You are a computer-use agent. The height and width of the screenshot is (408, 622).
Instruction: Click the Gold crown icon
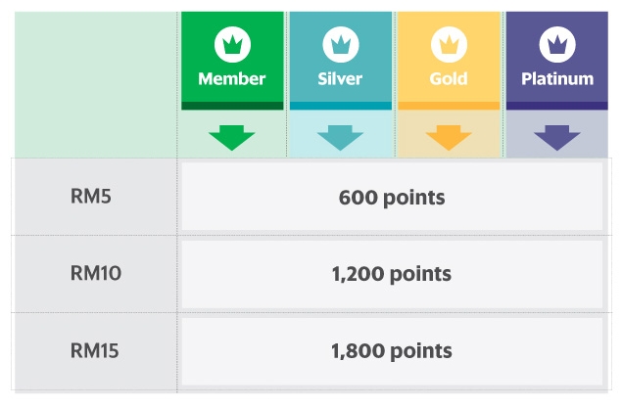448,43
